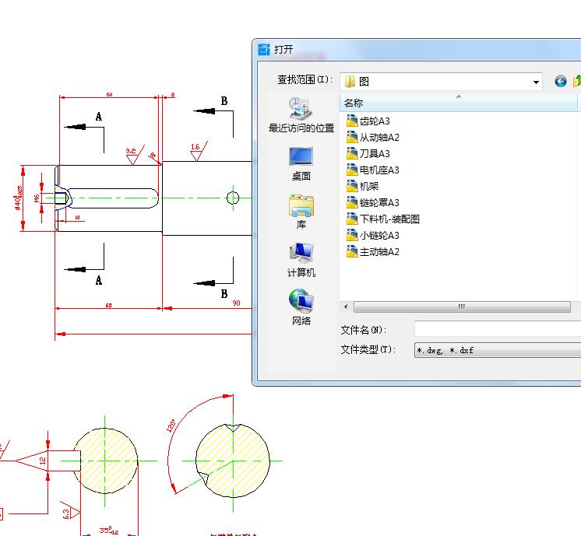581x536 pixels.
Task: Select the 机架 file icon
Action: 352,186
